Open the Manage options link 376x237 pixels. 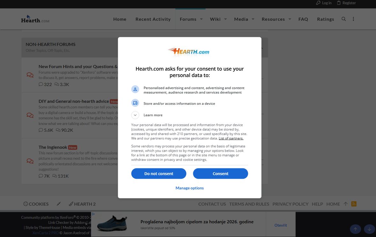[x=189, y=188]
